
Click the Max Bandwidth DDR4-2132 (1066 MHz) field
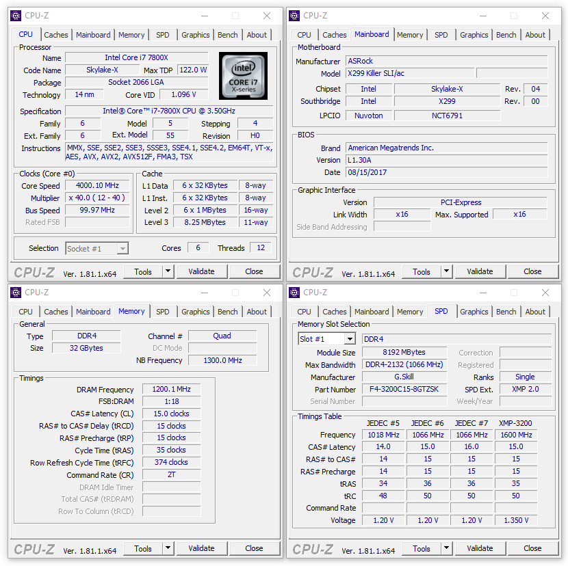[x=404, y=364]
